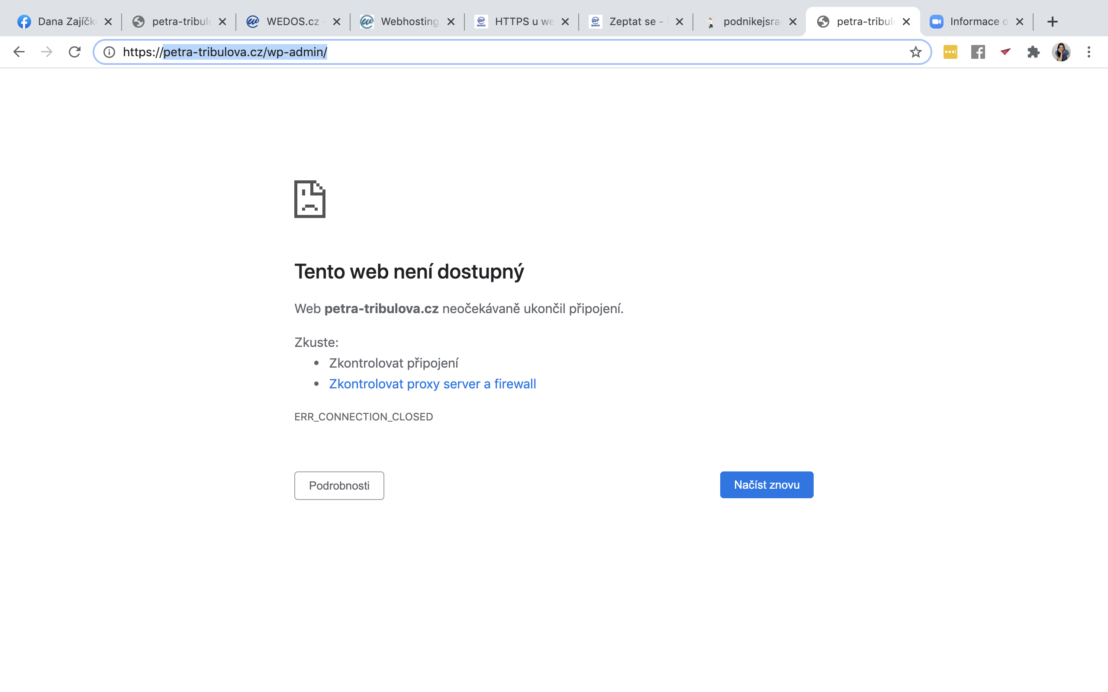
Task: Expand error details with Podrobnosti
Action: [339, 486]
